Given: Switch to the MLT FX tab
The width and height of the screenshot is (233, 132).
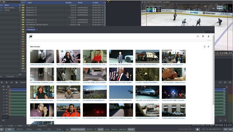Looking at the screenshot, I should [x=19, y=129].
